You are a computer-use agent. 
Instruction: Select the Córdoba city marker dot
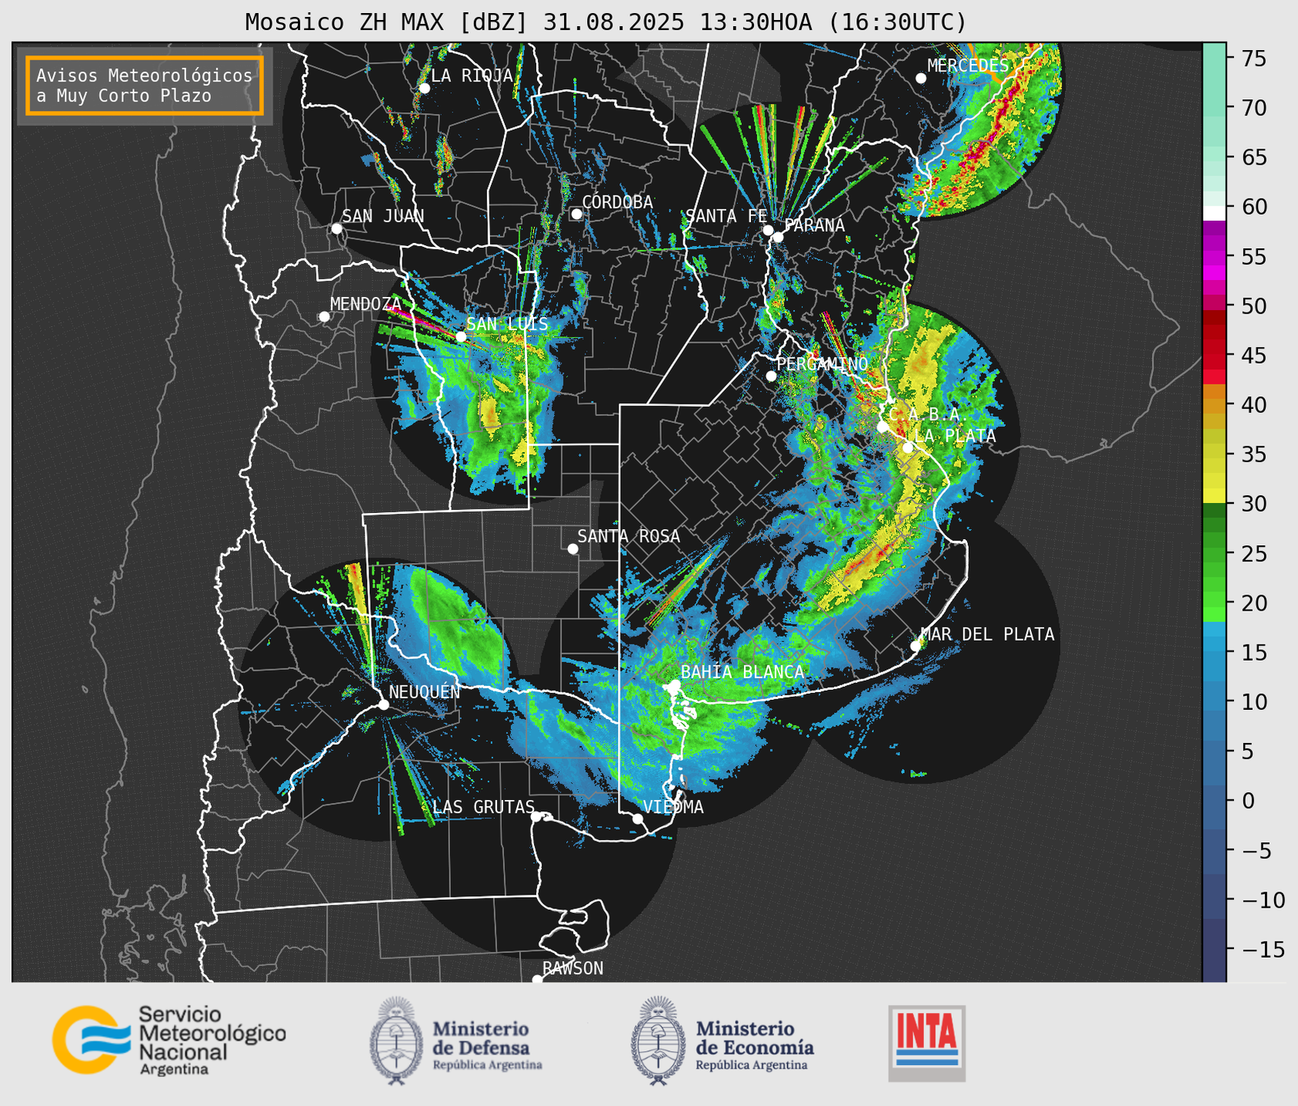tap(576, 214)
